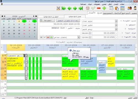138x99 pixels.
Task: Open the calendar with clock icon
Action: tap(111, 8)
